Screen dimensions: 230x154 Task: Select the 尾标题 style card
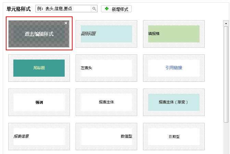(x=39, y=68)
